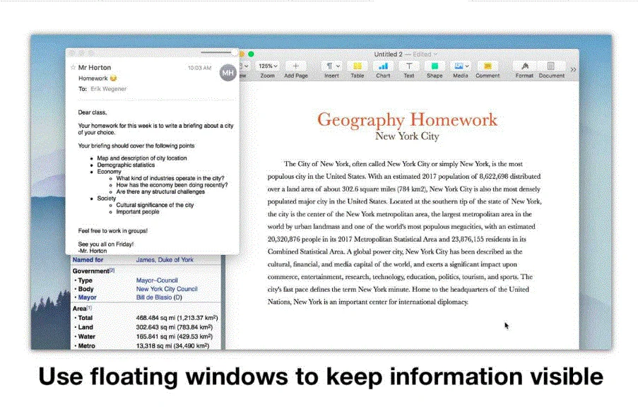Click the MH sender avatar in the email
638x419 pixels.
click(228, 73)
